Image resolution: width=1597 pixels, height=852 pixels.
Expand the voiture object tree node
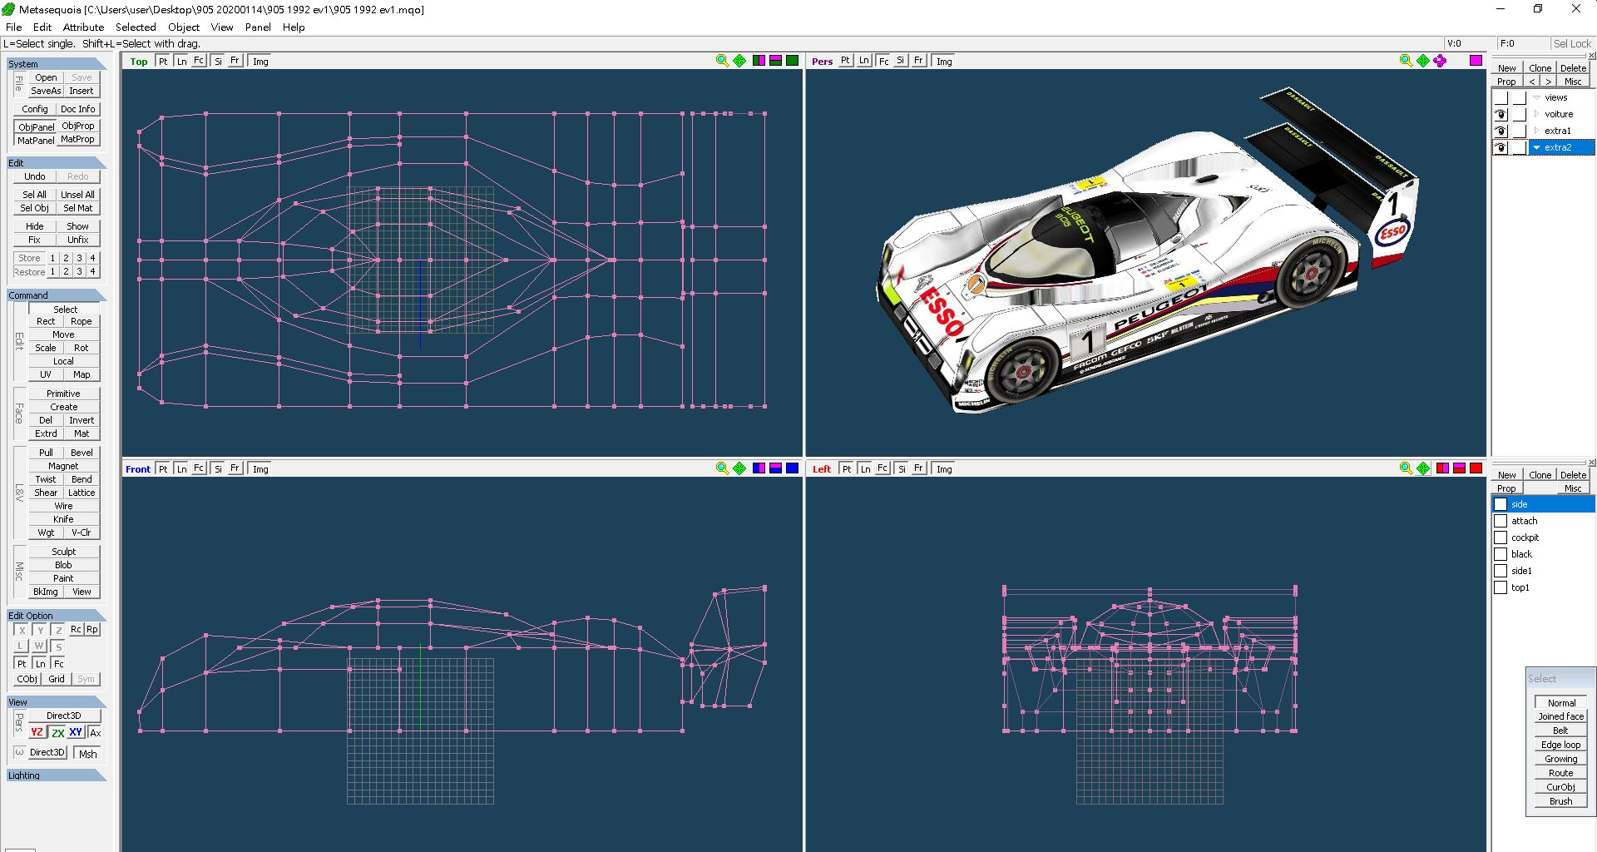coord(1537,114)
